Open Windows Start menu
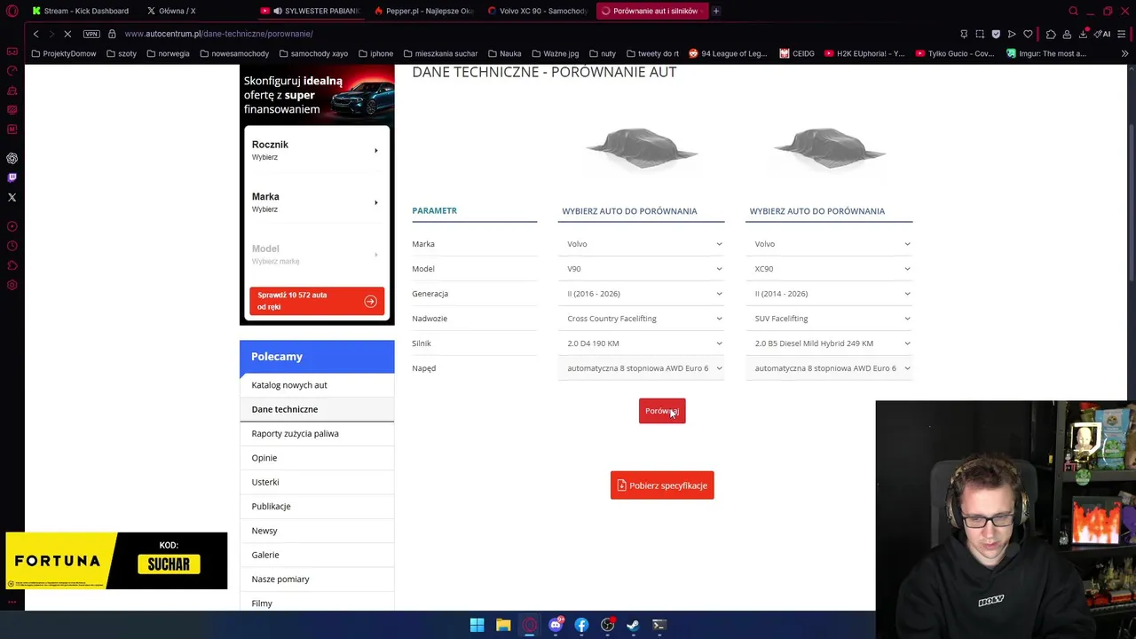The image size is (1136, 639). 477,625
